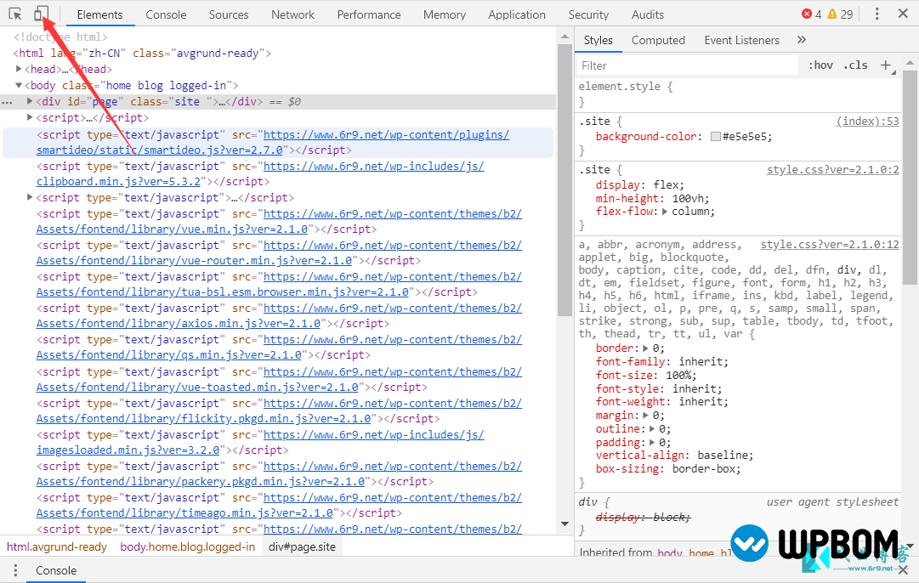Click the element.style rule block
The image size is (919, 583).
pos(739,93)
